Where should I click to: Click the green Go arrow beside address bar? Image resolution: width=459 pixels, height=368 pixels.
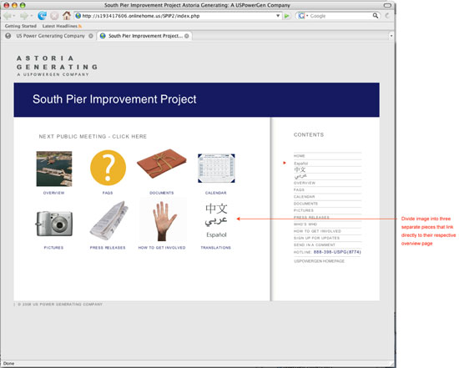click(287, 16)
